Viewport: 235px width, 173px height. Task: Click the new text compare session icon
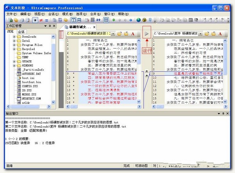(x=10, y=20)
